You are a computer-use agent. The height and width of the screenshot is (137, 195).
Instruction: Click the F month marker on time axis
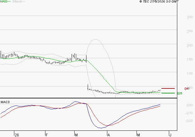(x=47, y=135)
